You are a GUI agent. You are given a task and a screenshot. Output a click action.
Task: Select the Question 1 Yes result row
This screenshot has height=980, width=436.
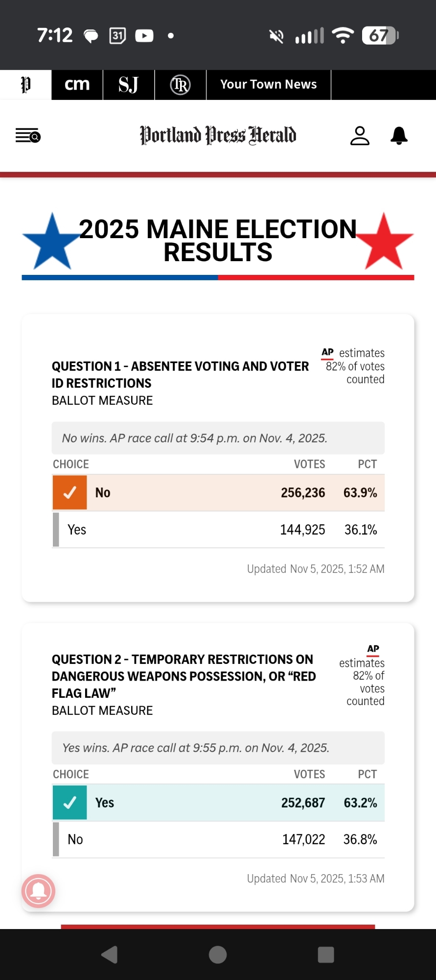[218, 530]
